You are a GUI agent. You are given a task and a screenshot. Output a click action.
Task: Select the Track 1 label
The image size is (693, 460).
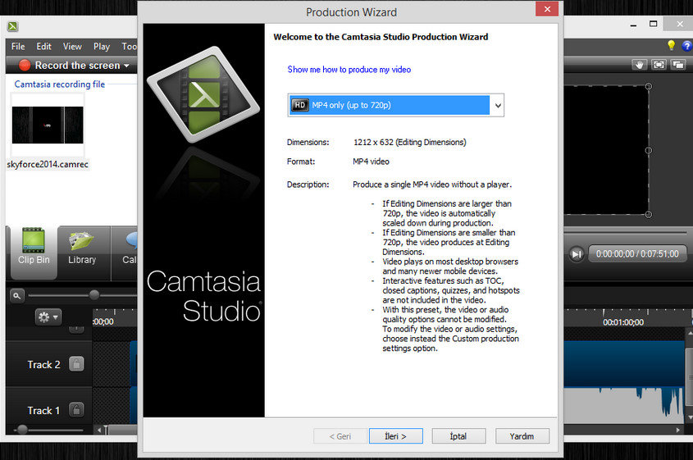[43, 411]
